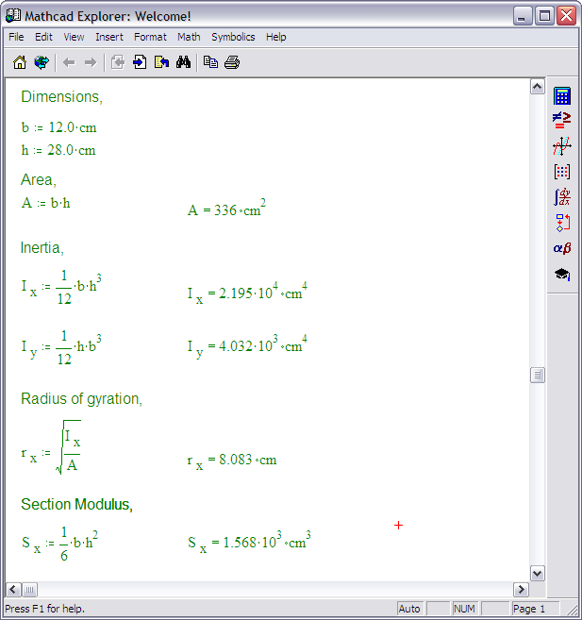The image size is (582, 620).
Task: Open the Calculator palette icon
Action: tap(562, 95)
